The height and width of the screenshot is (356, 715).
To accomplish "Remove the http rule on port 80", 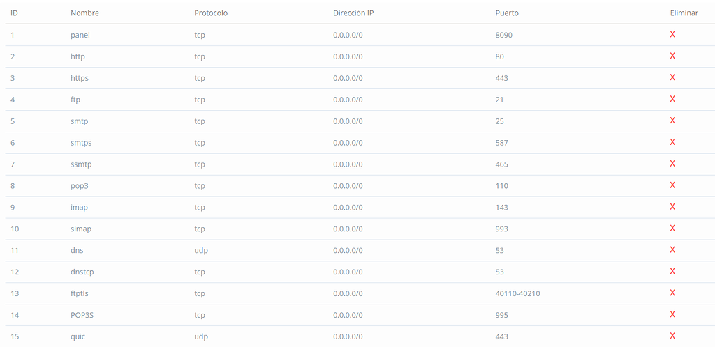I will point(672,56).
